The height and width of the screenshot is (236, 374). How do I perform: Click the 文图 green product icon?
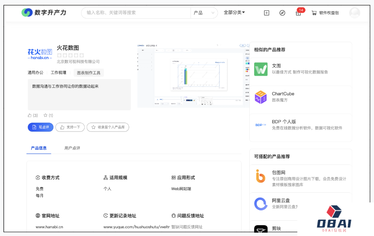click(260, 69)
